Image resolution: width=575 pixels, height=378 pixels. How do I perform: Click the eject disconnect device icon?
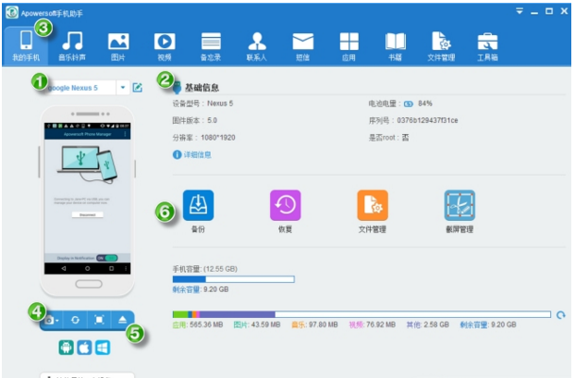pyautogui.click(x=122, y=320)
